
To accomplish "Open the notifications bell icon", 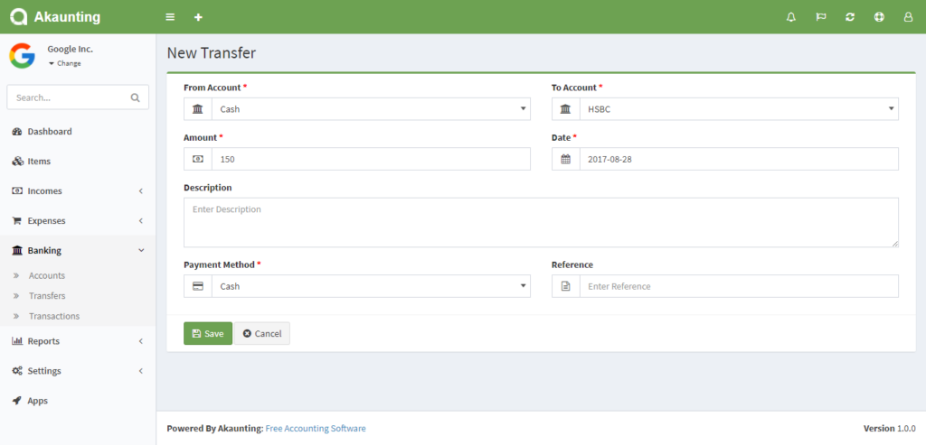I will [x=791, y=17].
